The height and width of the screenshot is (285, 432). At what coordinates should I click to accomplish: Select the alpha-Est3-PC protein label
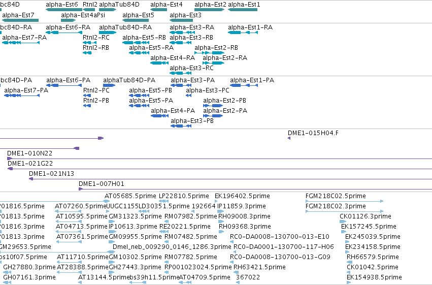pyautogui.click(x=208, y=90)
